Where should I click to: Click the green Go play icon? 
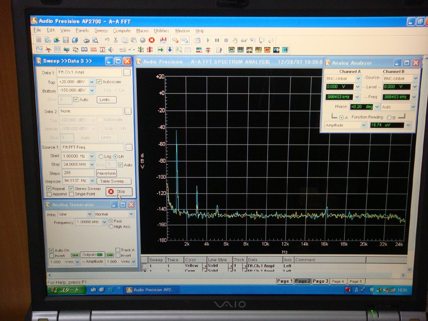pos(208,40)
